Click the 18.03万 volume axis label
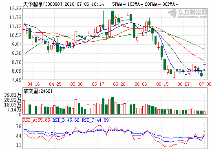This screenshot has width=212, height=149. (13, 105)
